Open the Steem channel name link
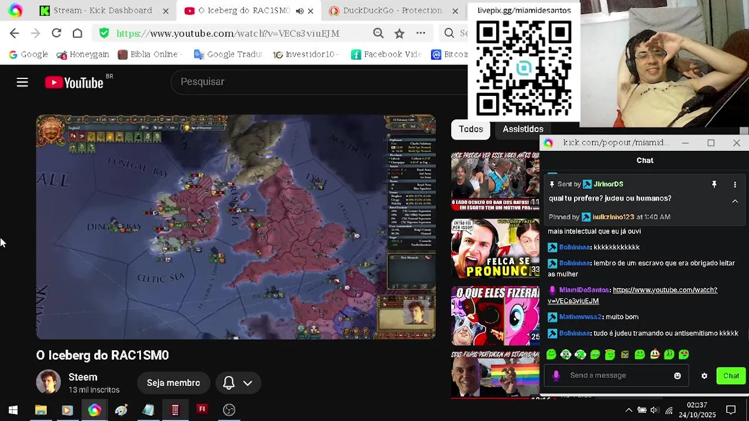Screen dimensions: 749x421 click(83, 377)
